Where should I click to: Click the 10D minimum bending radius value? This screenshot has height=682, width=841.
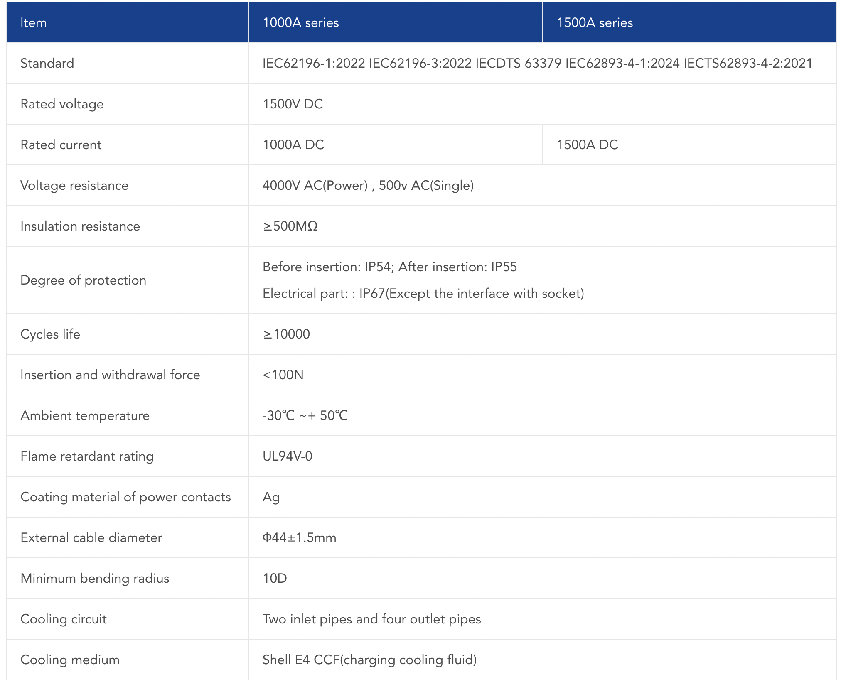tap(275, 578)
